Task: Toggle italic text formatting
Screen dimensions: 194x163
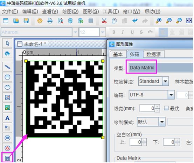Action: (123, 32)
